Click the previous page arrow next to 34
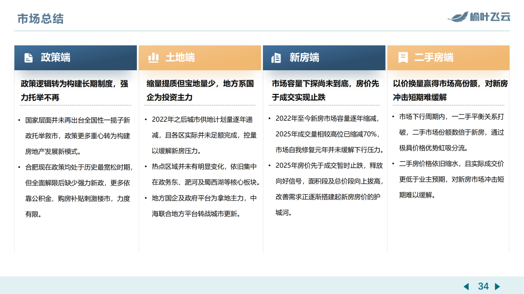The image size is (524, 294). 467,286
